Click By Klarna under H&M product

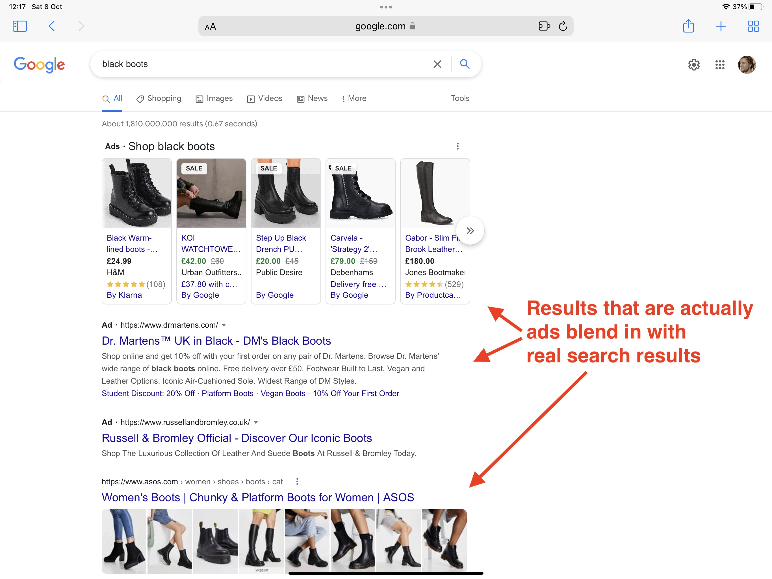coord(124,295)
